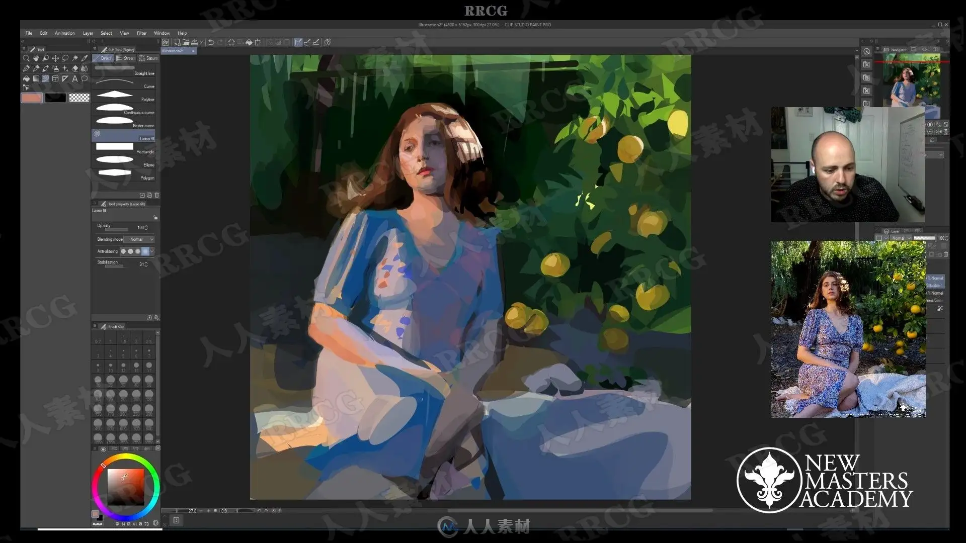Toggle the third snap icon in command bar
Screen dimensions: 966x543
316,42
